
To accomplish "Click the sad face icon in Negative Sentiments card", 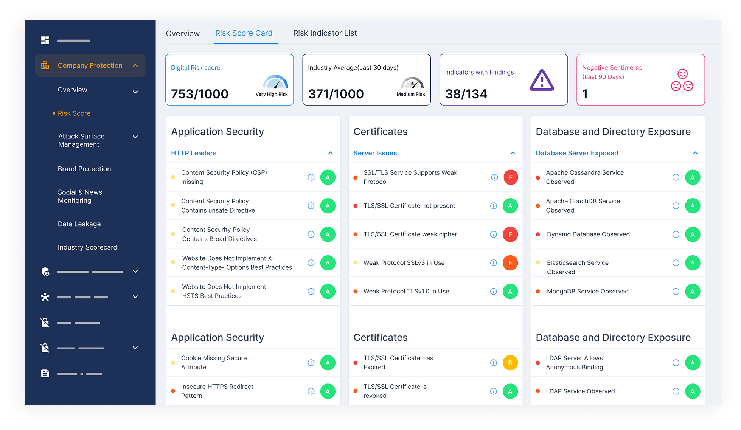I will (676, 86).
